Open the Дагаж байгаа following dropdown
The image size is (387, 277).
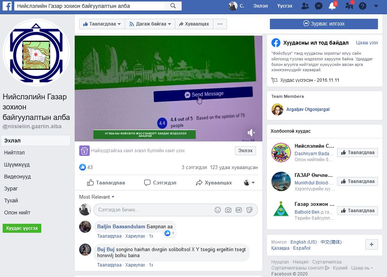(150, 24)
